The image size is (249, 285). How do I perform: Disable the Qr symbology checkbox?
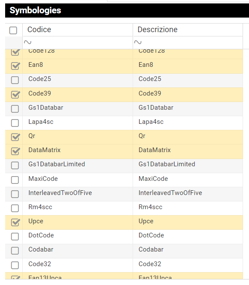[x=15, y=137]
